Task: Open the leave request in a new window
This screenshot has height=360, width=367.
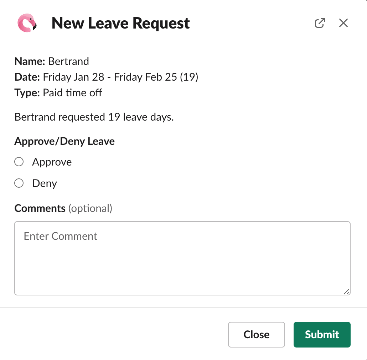Action: [320, 23]
